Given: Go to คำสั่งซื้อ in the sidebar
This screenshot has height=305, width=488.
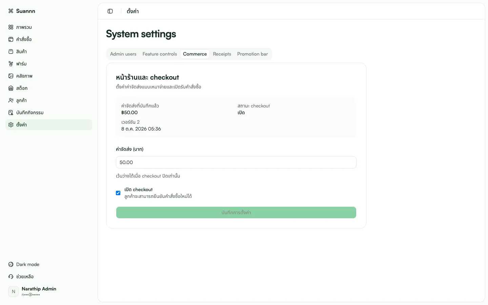Looking at the screenshot, I should tap(49, 39).
